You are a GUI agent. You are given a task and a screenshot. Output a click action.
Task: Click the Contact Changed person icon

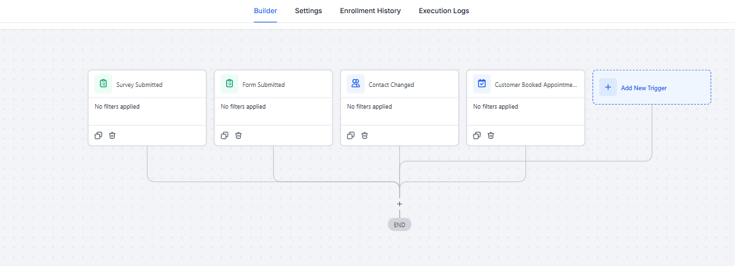(356, 84)
